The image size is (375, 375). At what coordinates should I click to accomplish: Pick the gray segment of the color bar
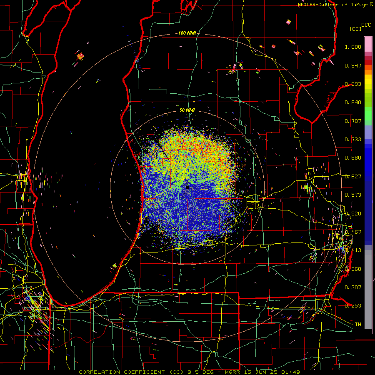[x=368, y=290]
